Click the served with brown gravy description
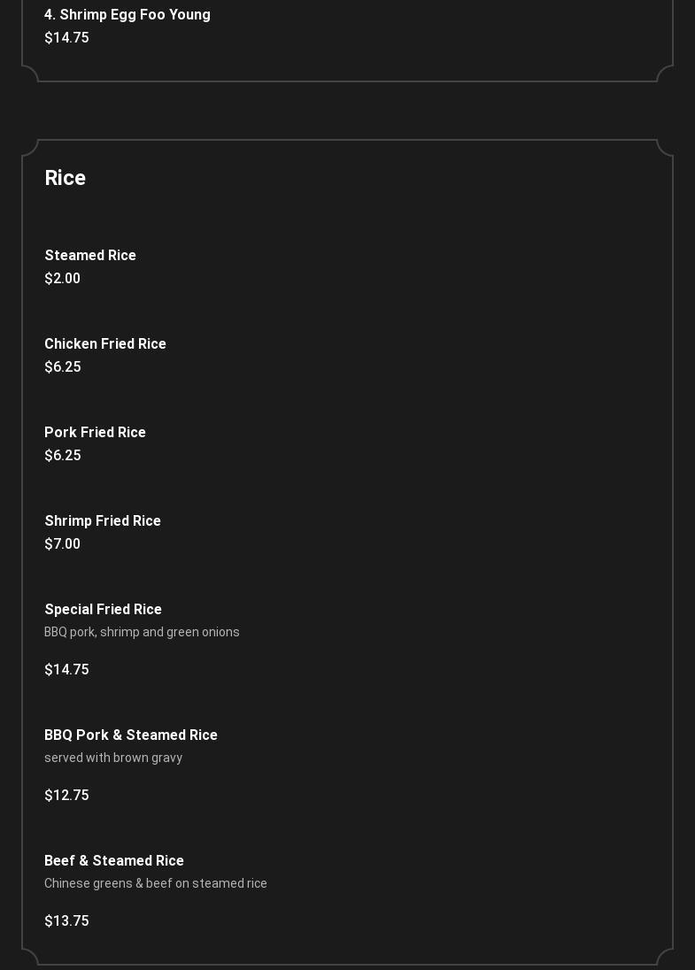695x970 pixels. [x=113, y=758]
